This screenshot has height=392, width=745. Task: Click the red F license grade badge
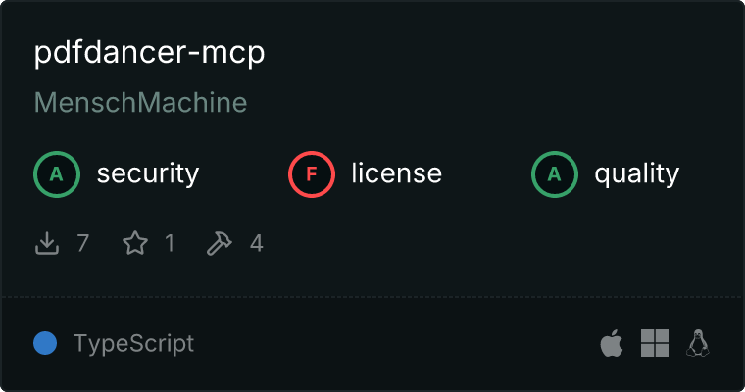point(311,174)
